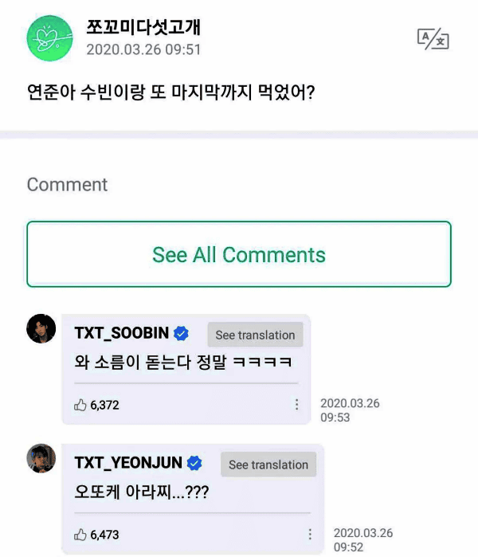Open TXT_SOOBIN's profile picture

click(x=41, y=328)
